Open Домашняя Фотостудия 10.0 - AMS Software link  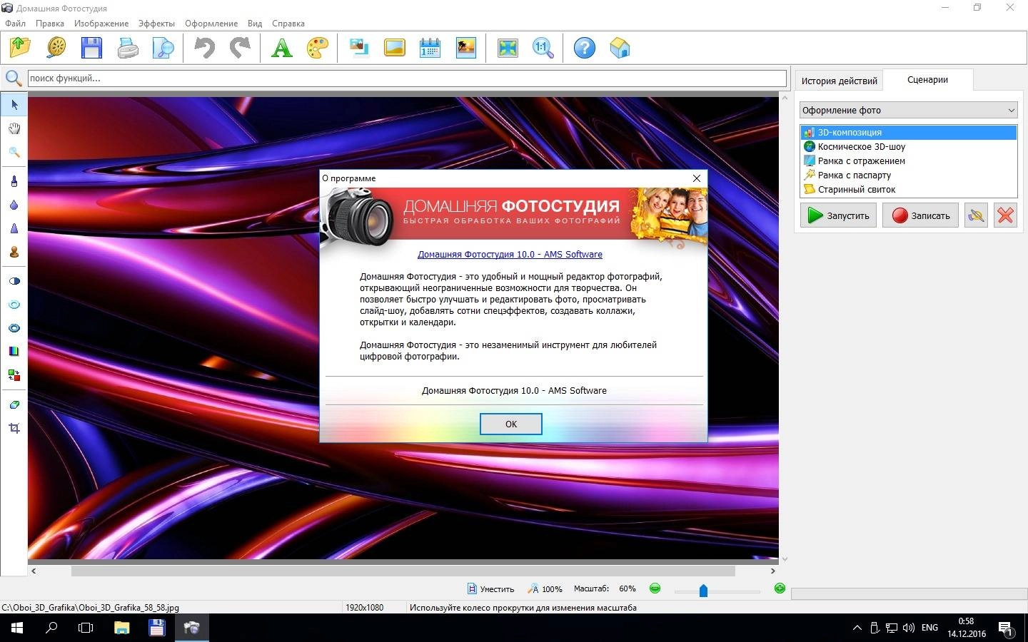click(510, 254)
